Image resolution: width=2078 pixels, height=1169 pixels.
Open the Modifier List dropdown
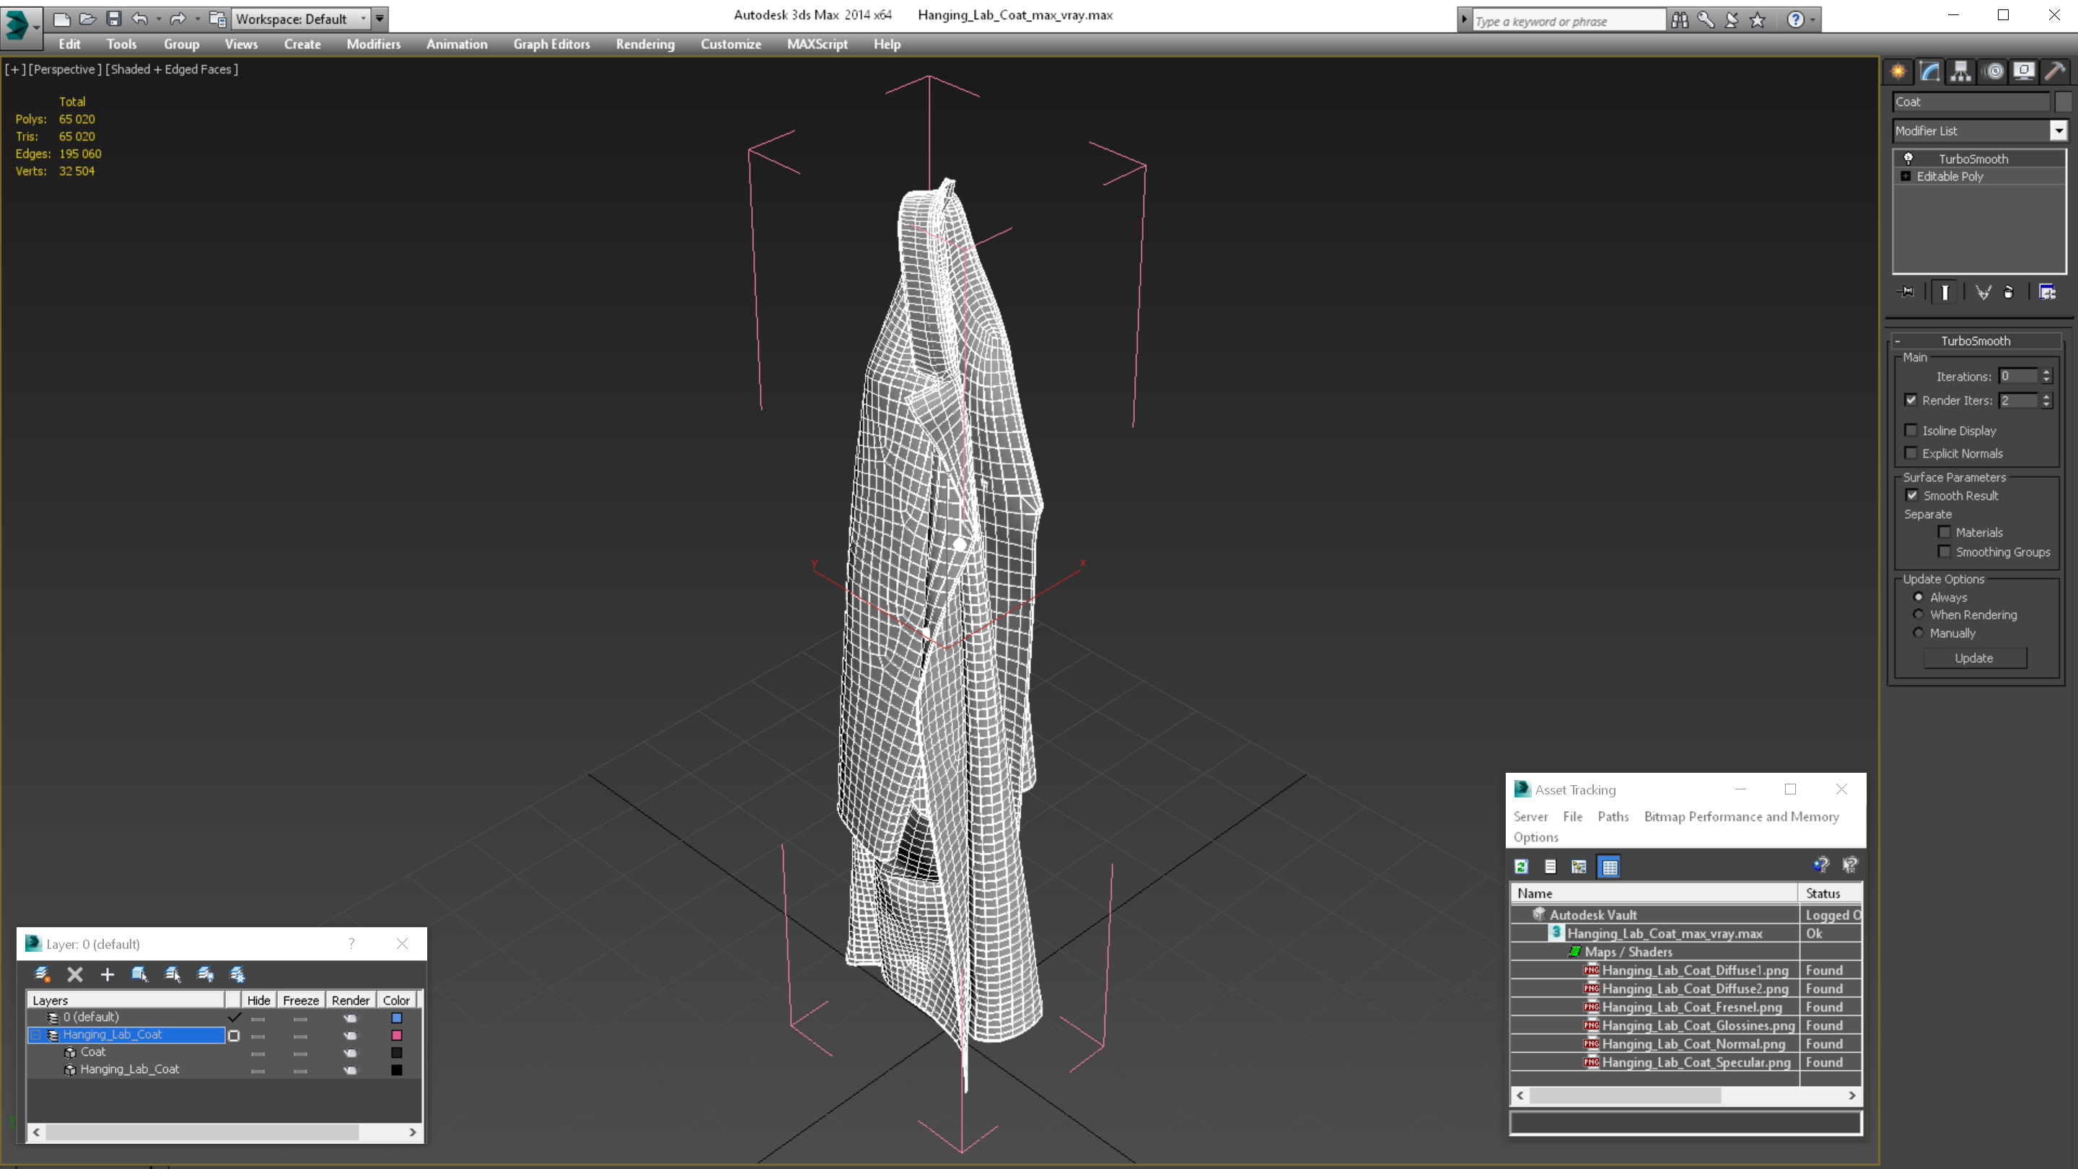coord(2058,131)
